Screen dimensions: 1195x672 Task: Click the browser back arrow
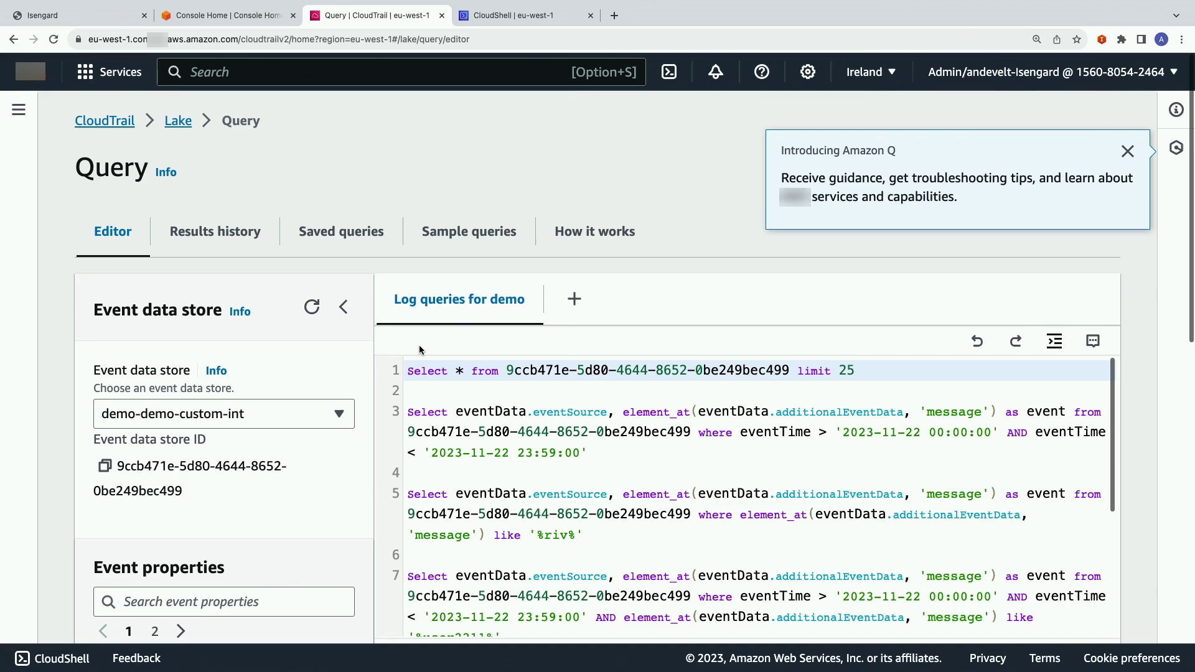pos(14,39)
